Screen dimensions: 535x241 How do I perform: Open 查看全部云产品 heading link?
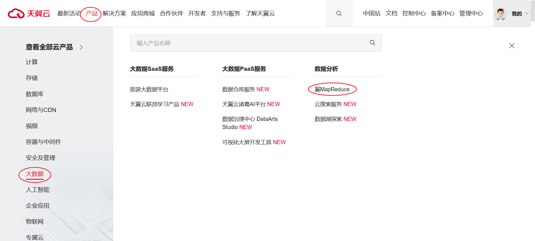(49, 47)
